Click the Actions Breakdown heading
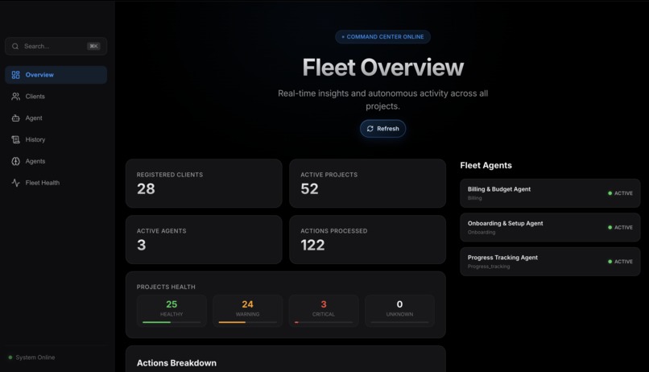The width and height of the screenshot is (649, 372). click(176, 363)
